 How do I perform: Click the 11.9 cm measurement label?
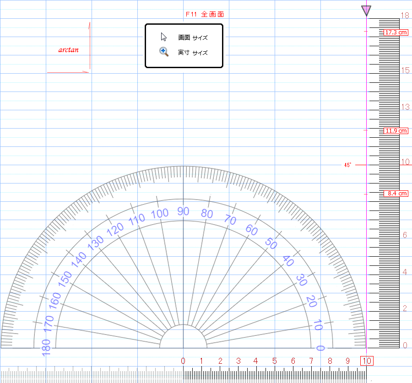pyautogui.click(x=396, y=131)
